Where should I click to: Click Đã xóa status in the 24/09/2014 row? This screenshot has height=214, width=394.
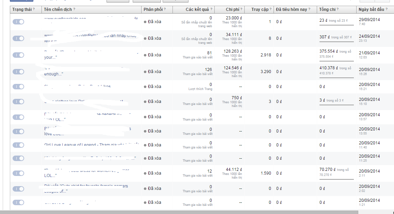(x=152, y=38)
